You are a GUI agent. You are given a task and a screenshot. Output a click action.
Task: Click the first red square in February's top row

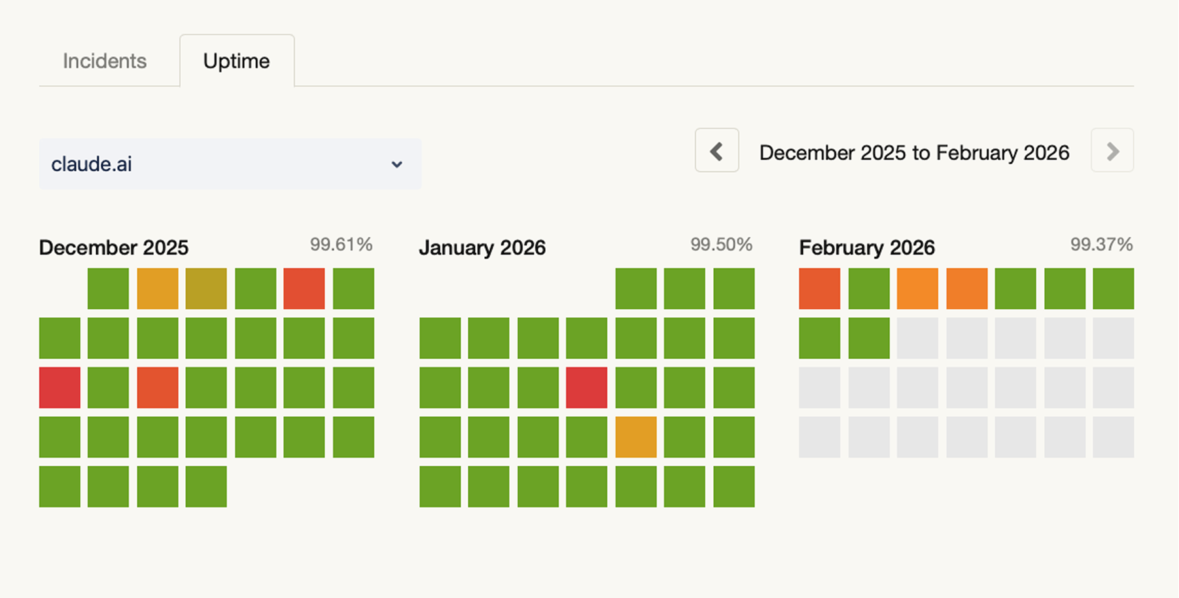[x=818, y=289]
